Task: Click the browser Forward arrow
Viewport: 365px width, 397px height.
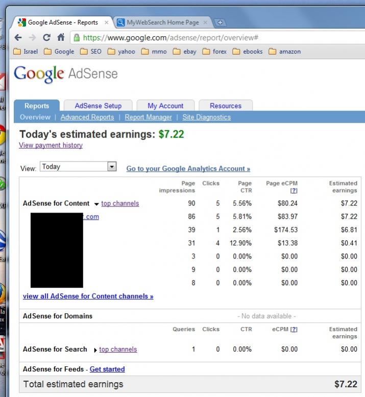Action: pos(32,38)
